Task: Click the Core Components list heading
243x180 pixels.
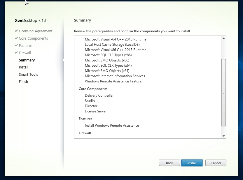Action: (x=93, y=89)
